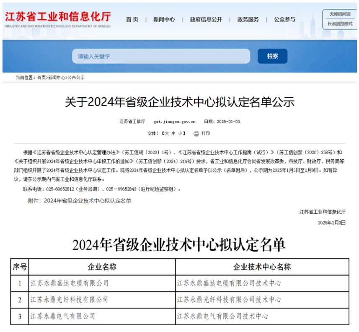Screen dimensions: 359x332
Task: Click the 请输入关键字 search input field
Action: (x=161, y=56)
